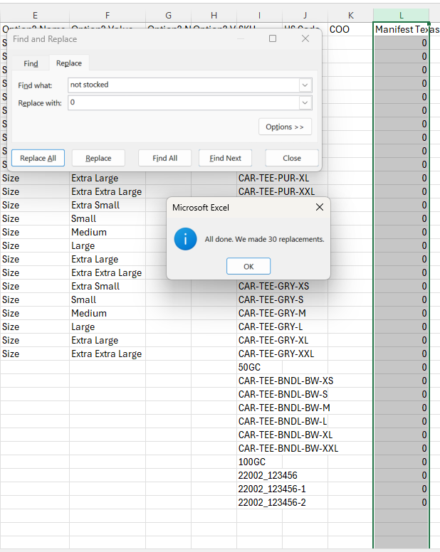Image resolution: width=440 pixels, height=552 pixels.
Task: Click the blue information icon in alert
Action: 185,239
